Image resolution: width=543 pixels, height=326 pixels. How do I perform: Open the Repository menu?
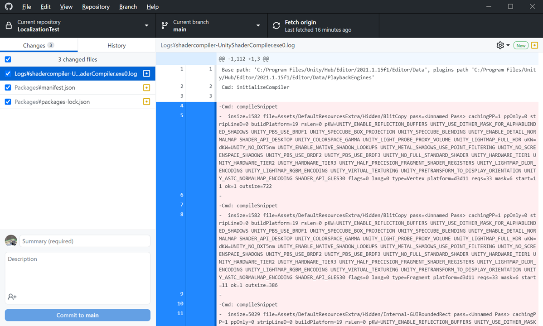pos(96,6)
